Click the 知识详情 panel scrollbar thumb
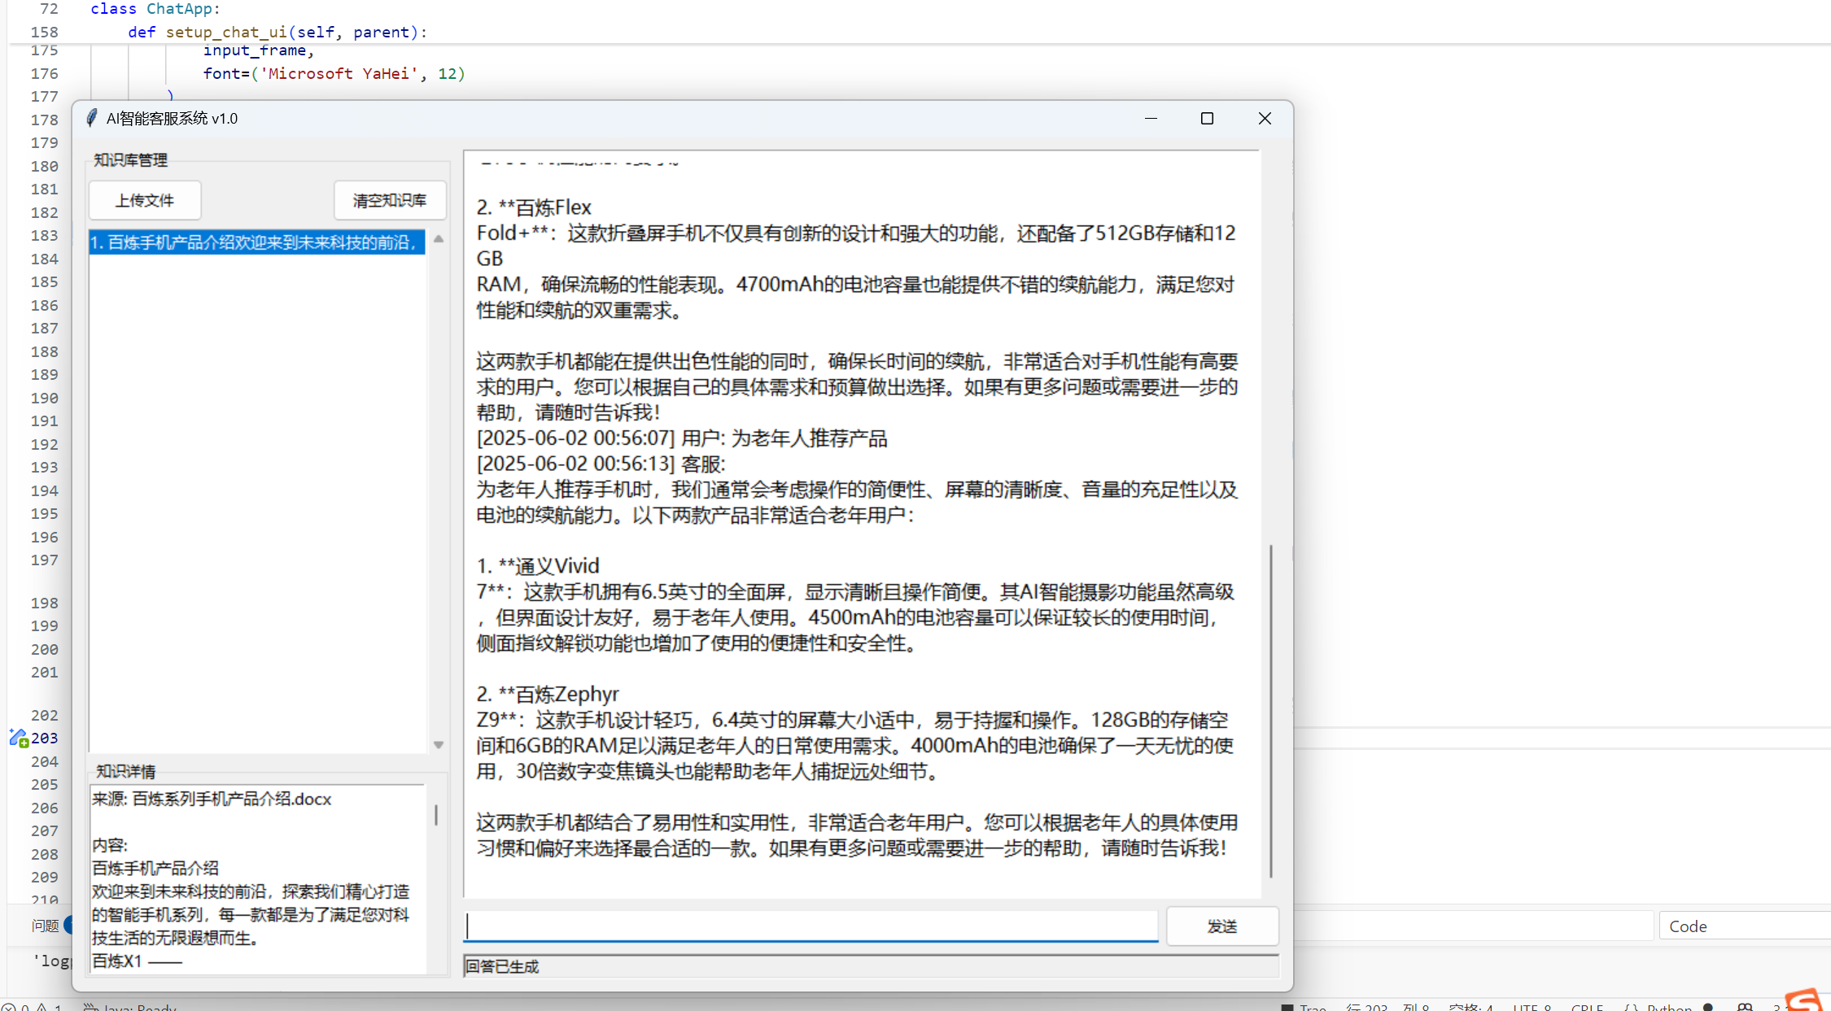The height and width of the screenshot is (1011, 1831). pos(436,814)
